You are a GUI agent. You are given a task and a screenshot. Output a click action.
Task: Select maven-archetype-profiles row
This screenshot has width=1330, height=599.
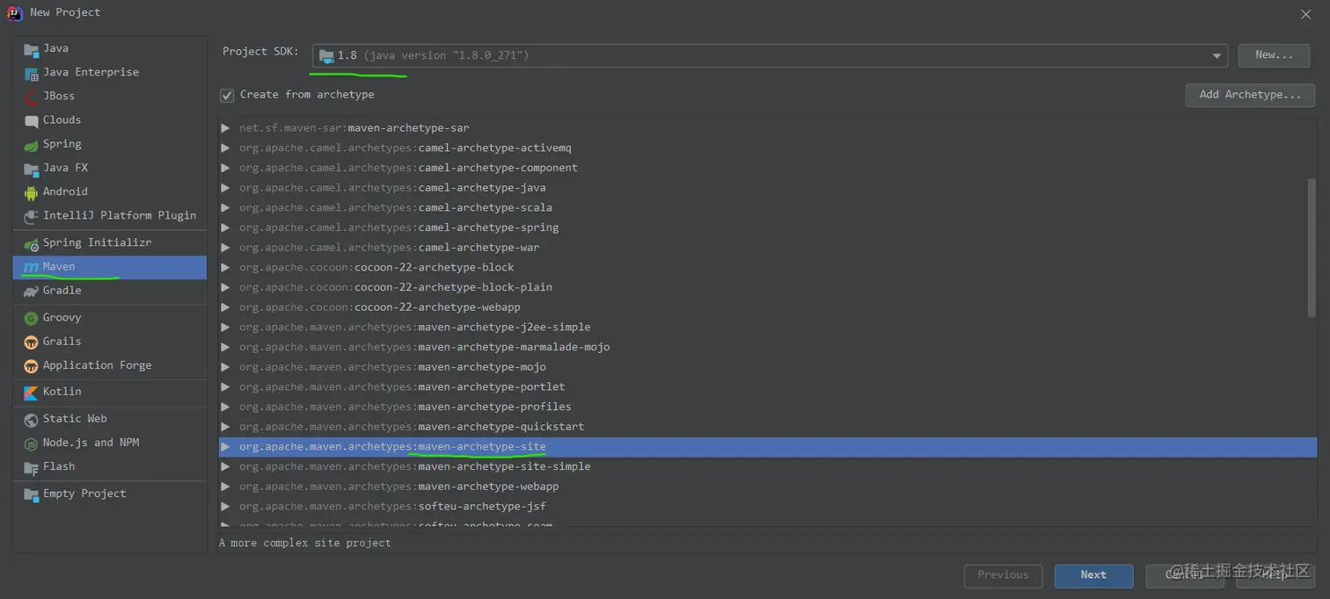767,407
